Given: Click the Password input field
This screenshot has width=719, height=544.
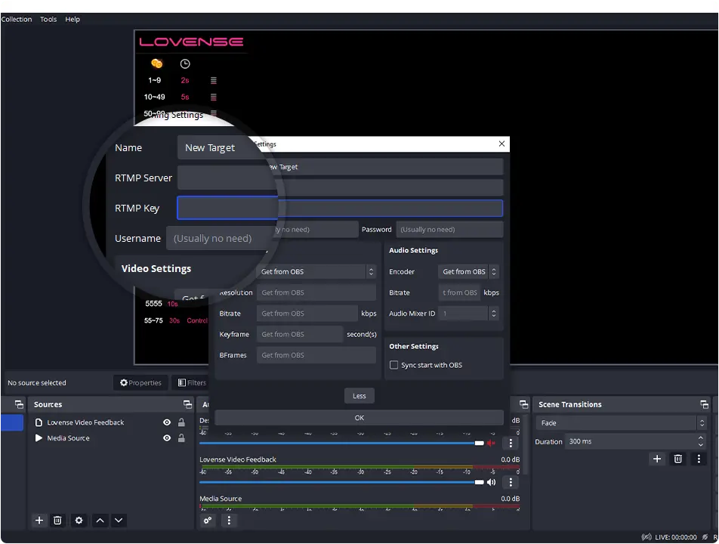Looking at the screenshot, I should (x=449, y=230).
